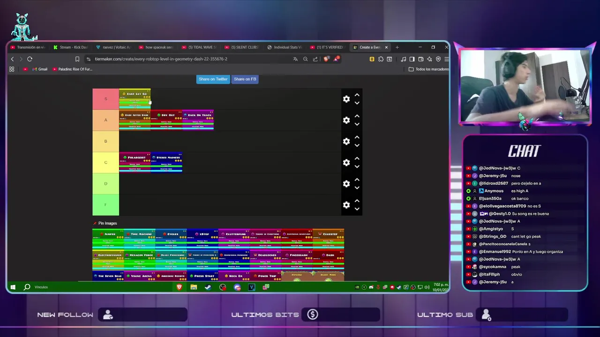Screen dimensions: 600x337
Task: Select the Fingerdash level card
Action: tap(297, 260)
